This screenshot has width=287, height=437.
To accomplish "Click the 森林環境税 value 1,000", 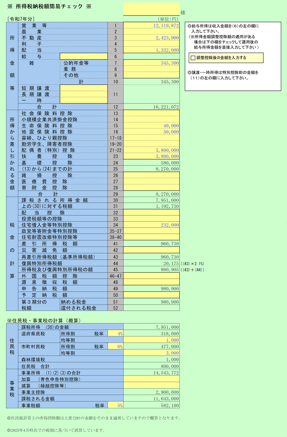I will pyautogui.click(x=151, y=360).
